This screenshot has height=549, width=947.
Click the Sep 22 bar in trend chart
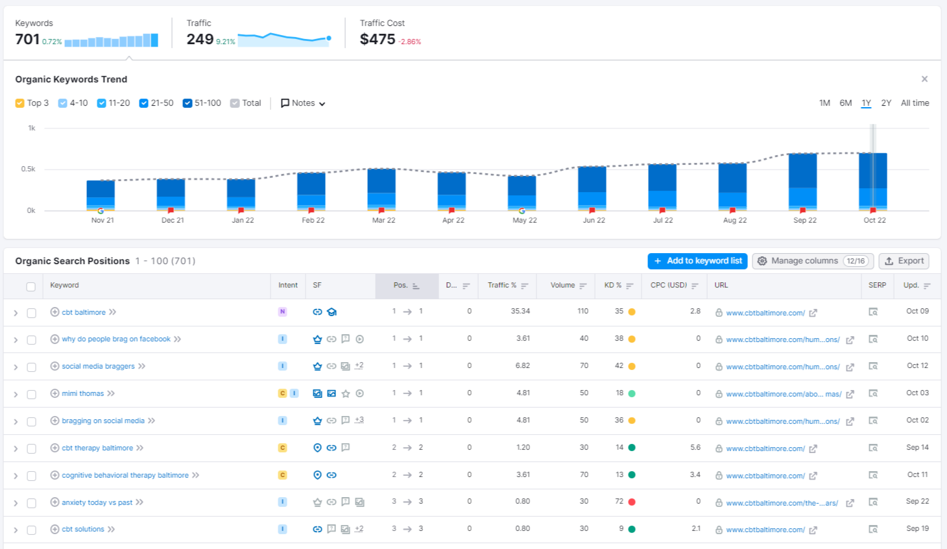coord(802,182)
